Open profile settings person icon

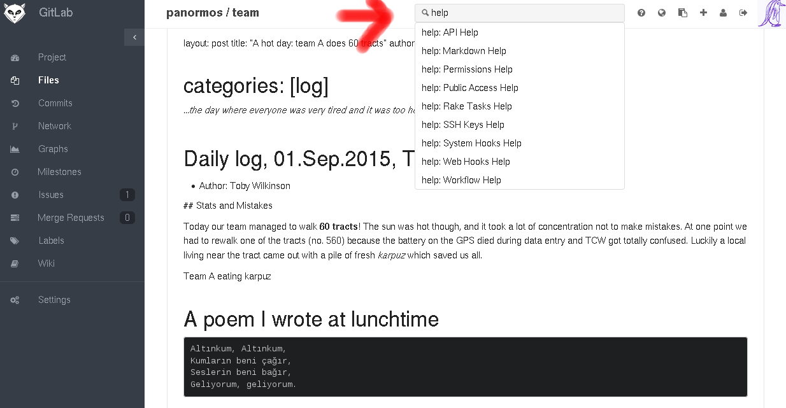tap(723, 13)
